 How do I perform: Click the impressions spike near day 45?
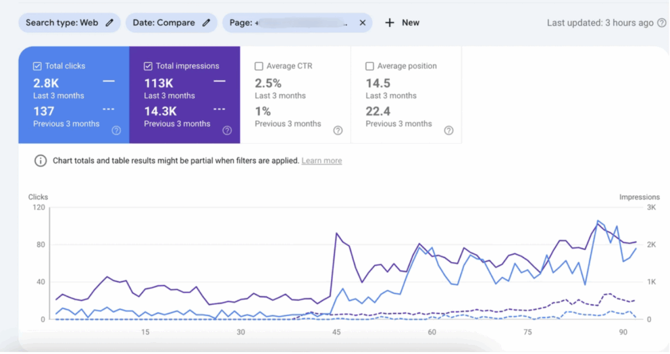336,233
